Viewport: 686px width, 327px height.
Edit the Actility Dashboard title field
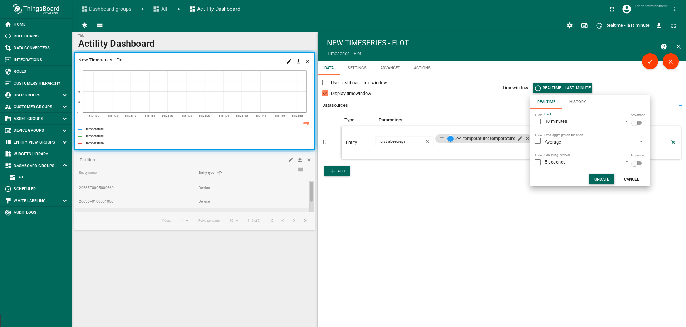(138, 44)
